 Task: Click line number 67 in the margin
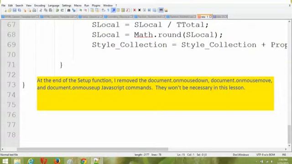11,25
